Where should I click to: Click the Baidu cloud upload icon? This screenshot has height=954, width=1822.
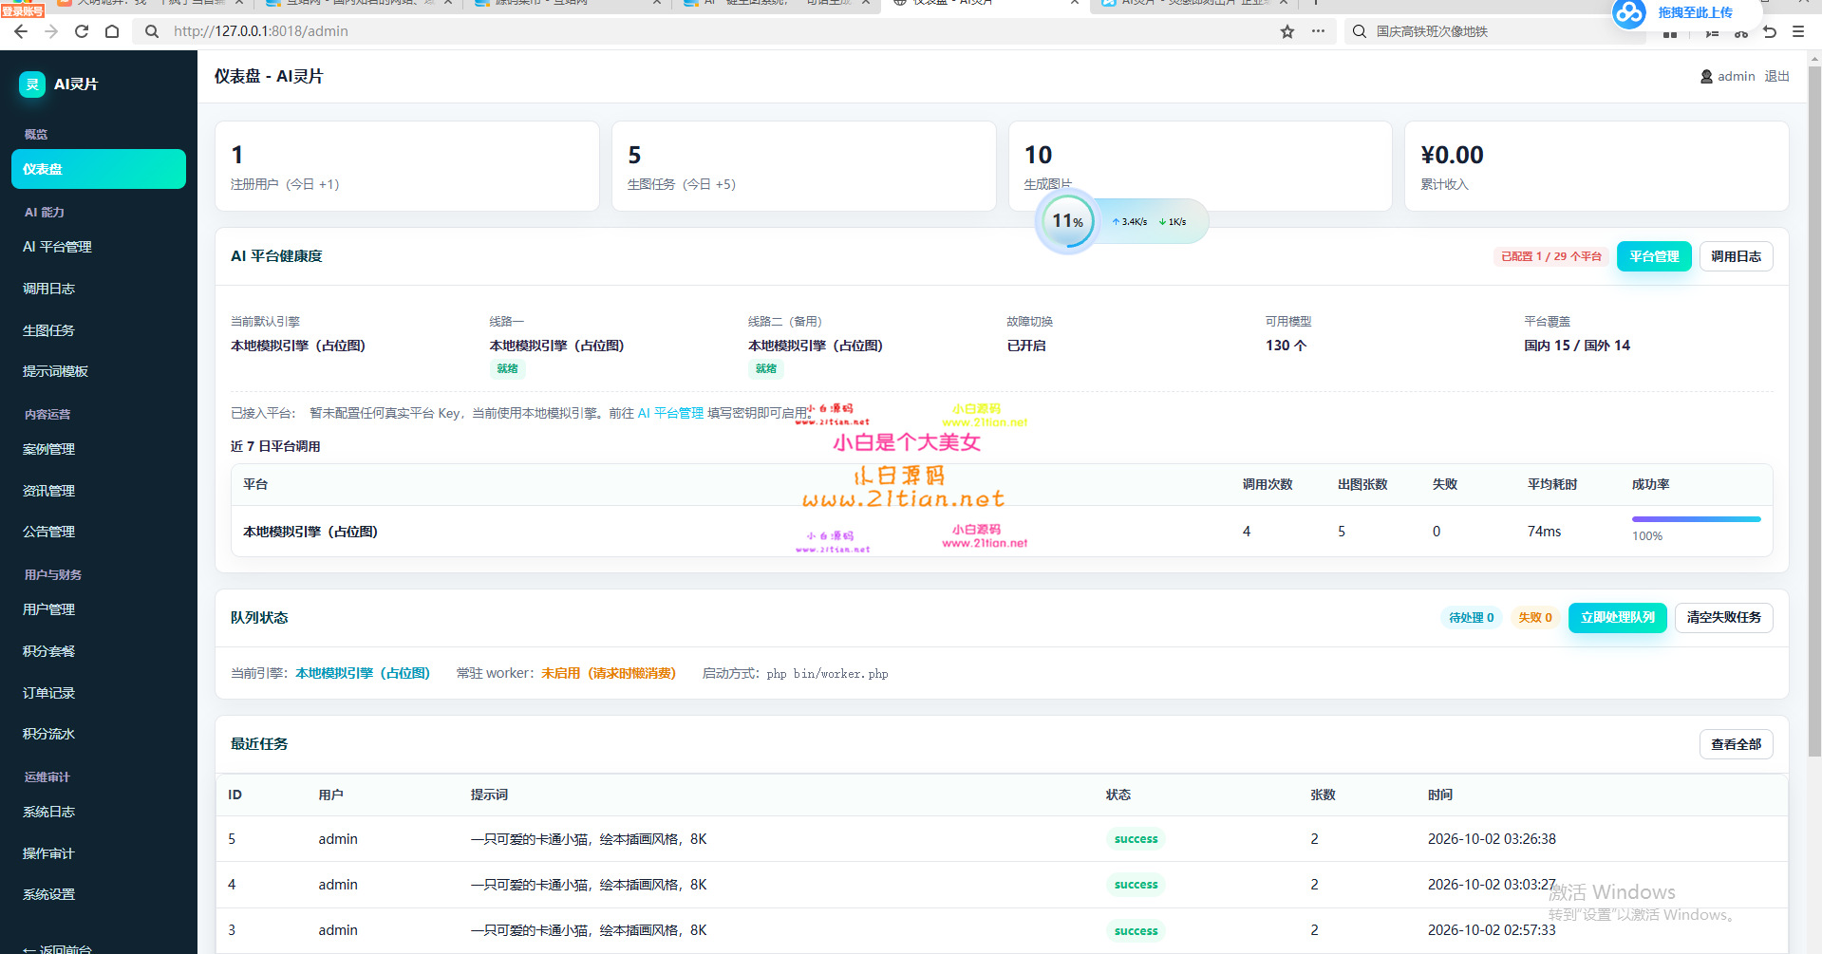click(x=1629, y=13)
